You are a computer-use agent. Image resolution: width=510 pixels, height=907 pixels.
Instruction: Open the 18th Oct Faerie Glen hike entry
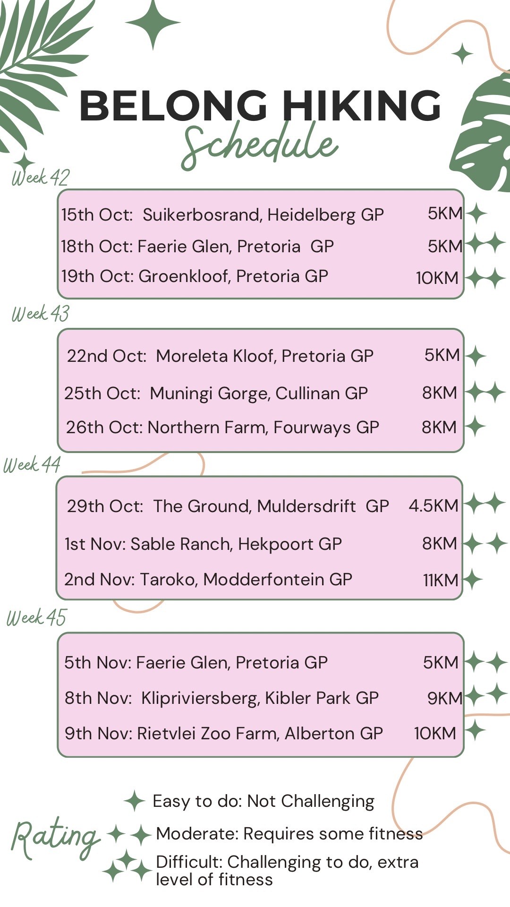pos(197,246)
